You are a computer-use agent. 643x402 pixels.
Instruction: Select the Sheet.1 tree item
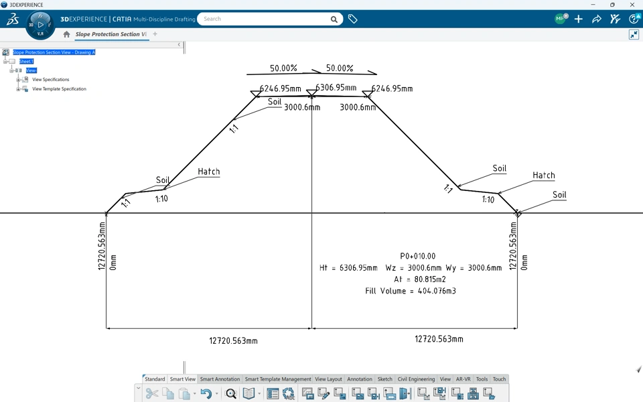[x=26, y=62]
